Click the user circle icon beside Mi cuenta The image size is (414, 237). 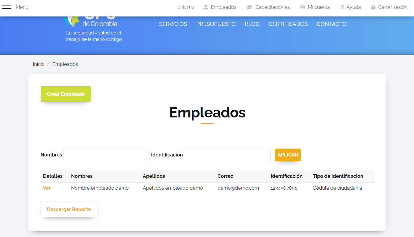[303, 7]
